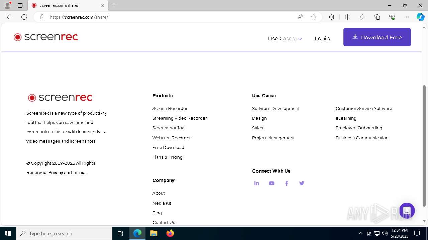
Task: Open ScreenRec Twitter profile
Action: pos(302,183)
